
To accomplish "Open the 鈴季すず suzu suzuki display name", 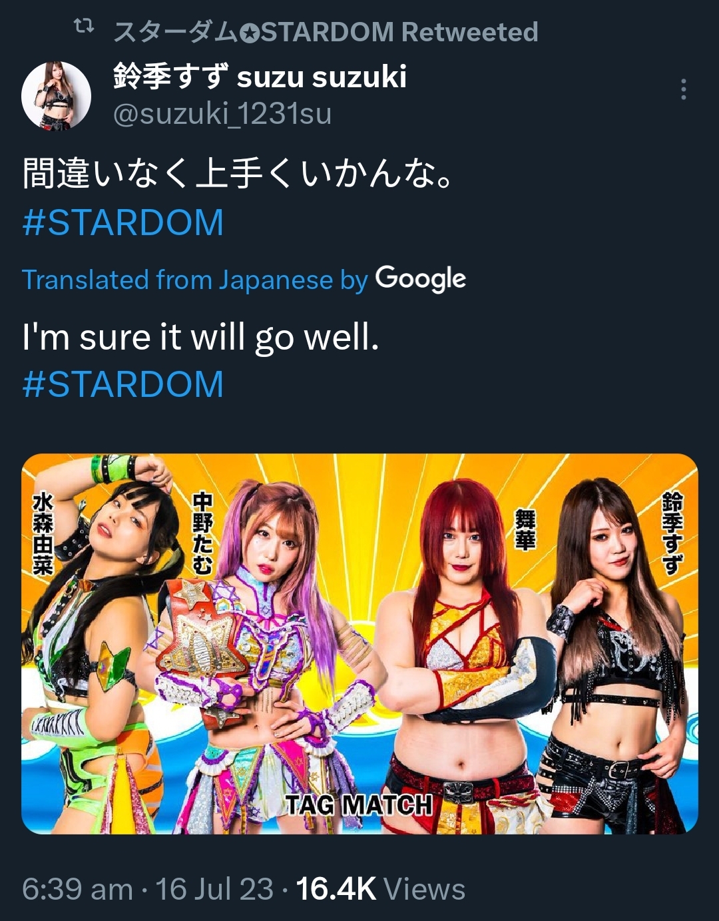I will pos(260,77).
